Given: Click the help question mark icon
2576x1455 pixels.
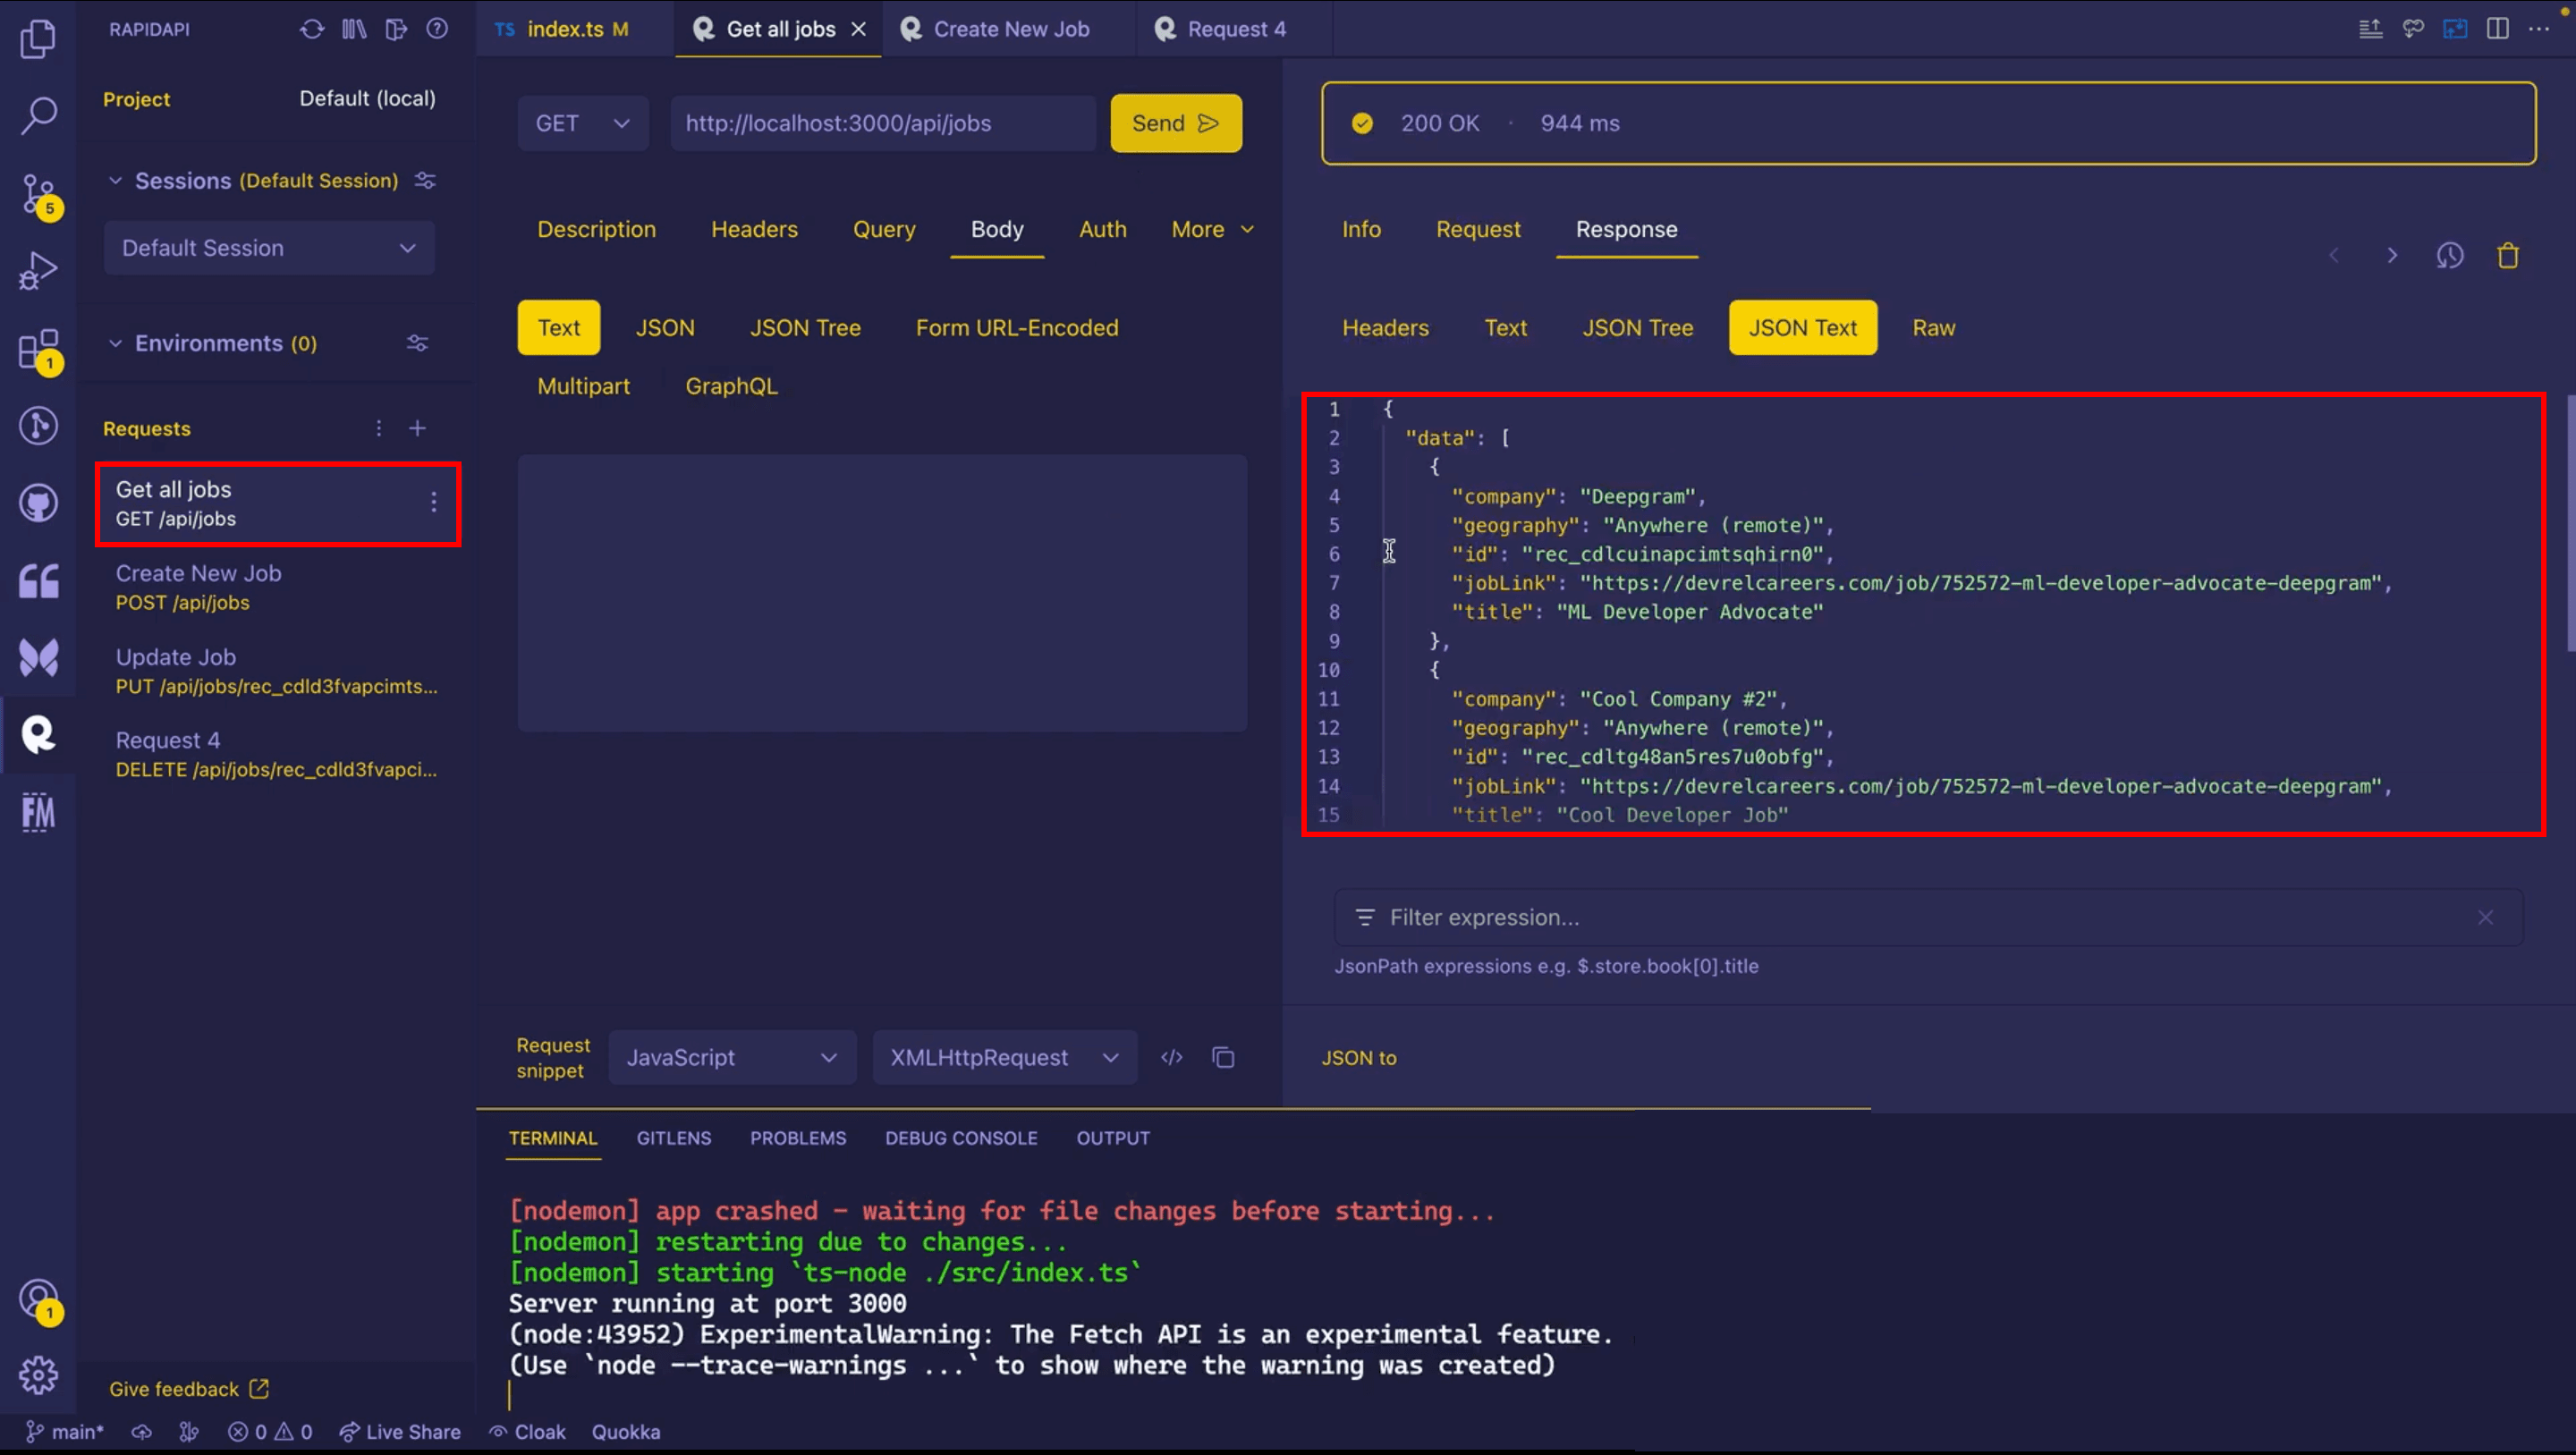Looking at the screenshot, I should (x=437, y=29).
